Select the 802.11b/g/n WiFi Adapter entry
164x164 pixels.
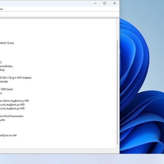(x=16, y=78)
